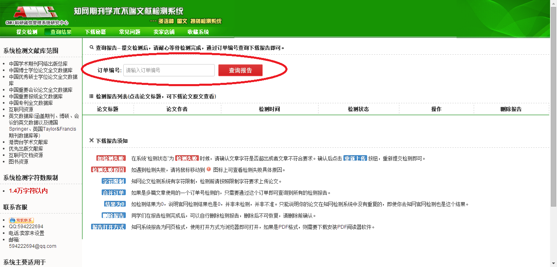Viewport: 557px width, 267px height.
Task: Click the blue 报告打开方式 label
Action: point(108,227)
